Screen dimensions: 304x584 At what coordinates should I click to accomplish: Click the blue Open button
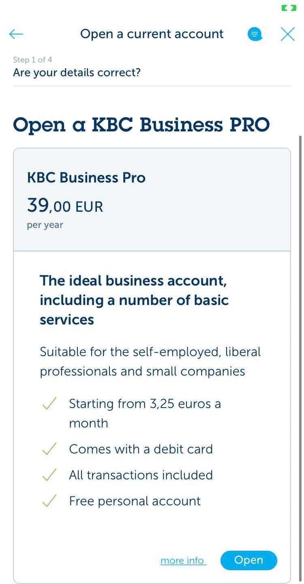point(249,560)
